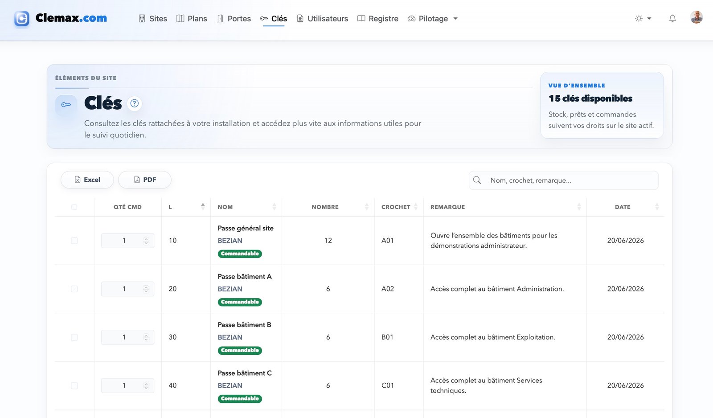Check the Passe bâtiment C row
The image size is (713, 418).
click(74, 385)
